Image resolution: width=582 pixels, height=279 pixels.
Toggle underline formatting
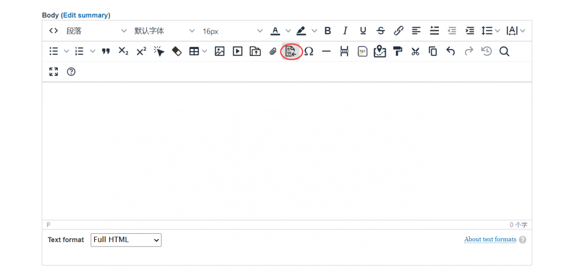(x=363, y=31)
